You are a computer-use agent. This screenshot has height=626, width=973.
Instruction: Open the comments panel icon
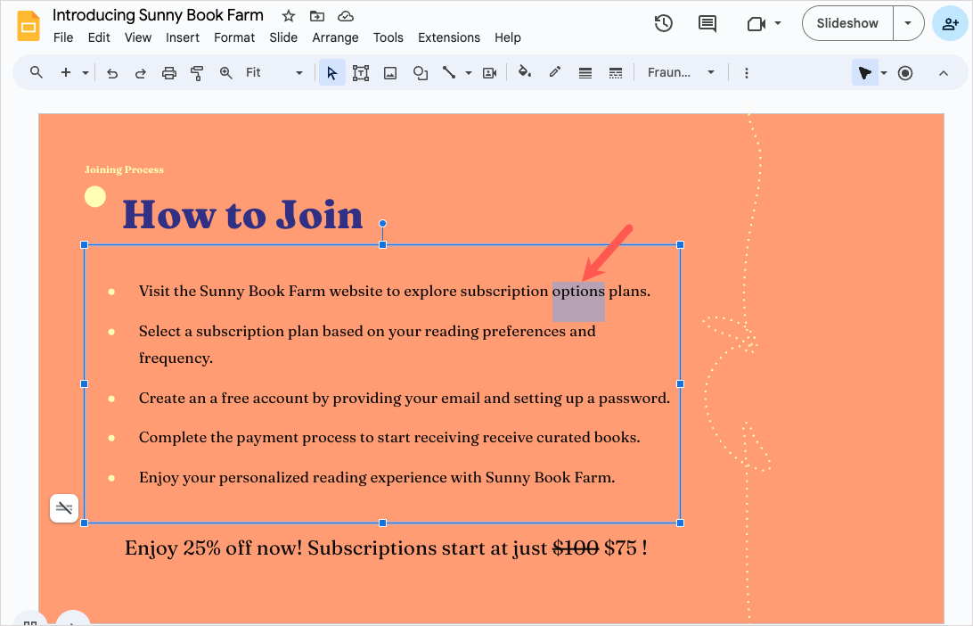coord(707,23)
